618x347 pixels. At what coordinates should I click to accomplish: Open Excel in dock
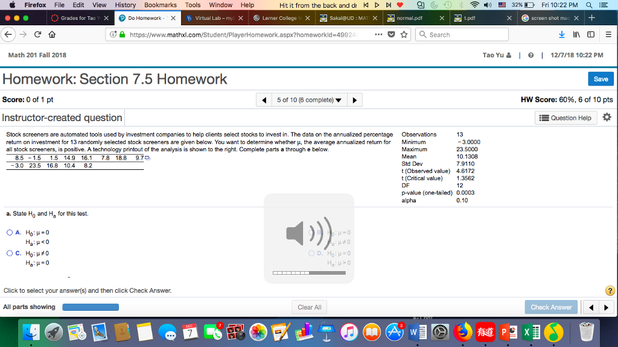coord(531,332)
